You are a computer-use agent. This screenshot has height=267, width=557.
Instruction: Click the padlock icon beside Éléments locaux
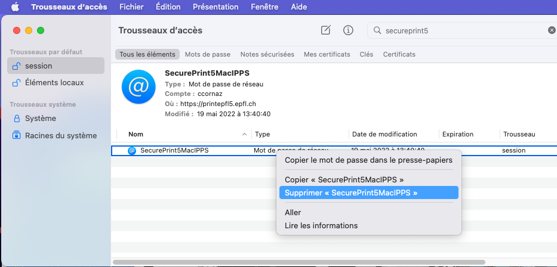click(16, 83)
